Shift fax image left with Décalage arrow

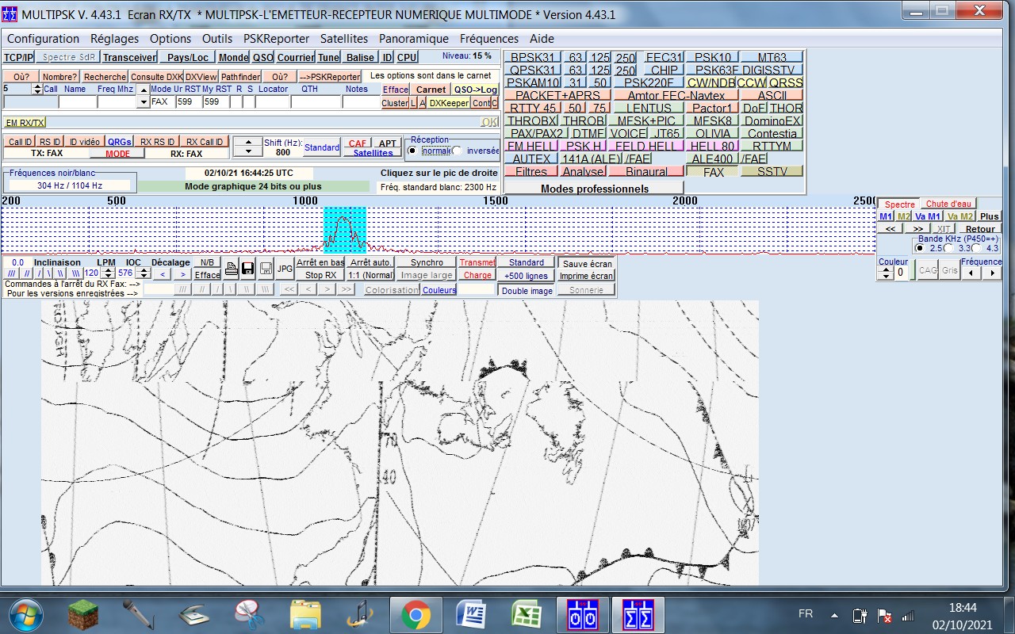tap(161, 274)
